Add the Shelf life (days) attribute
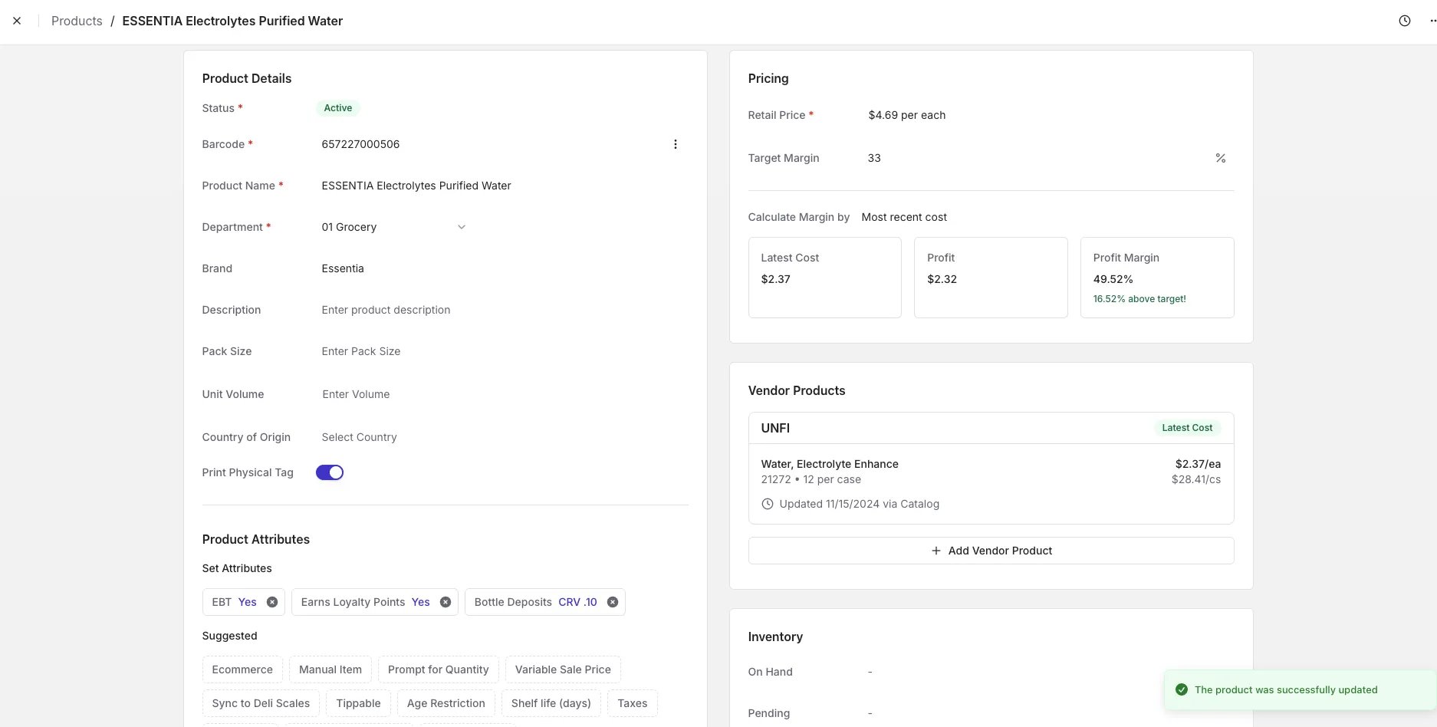This screenshot has height=727, width=1437. click(x=551, y=703)
